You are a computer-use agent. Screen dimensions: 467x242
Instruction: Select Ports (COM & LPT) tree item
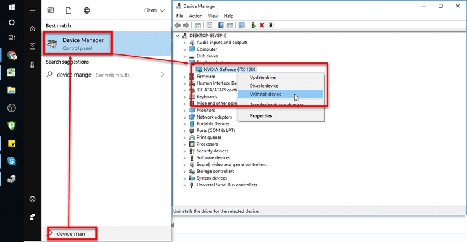(216, 130)
